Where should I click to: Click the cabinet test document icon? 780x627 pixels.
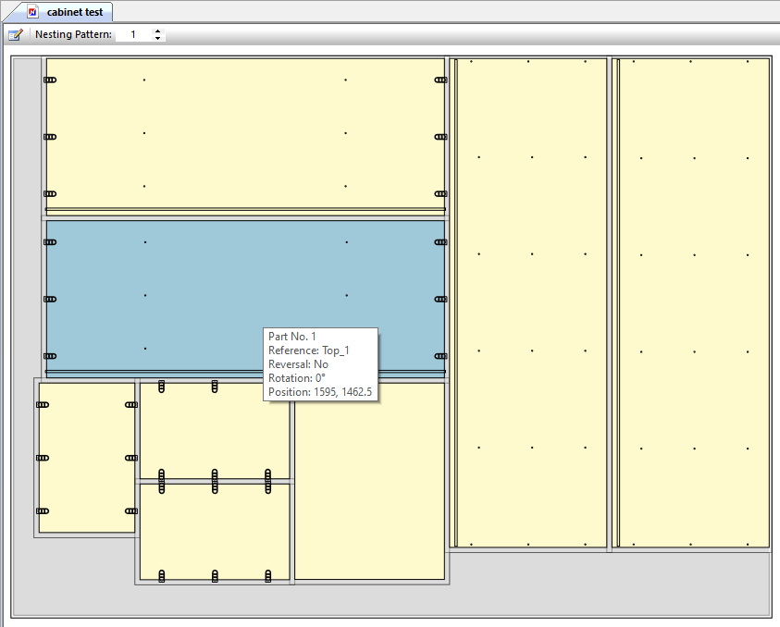pyautogui.click(x=32, y=12)
